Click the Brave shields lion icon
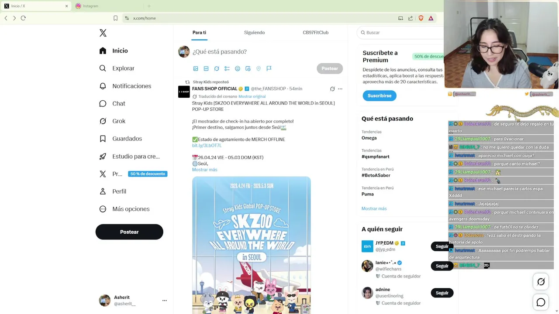The image size is (559, 314). [421, 18]
